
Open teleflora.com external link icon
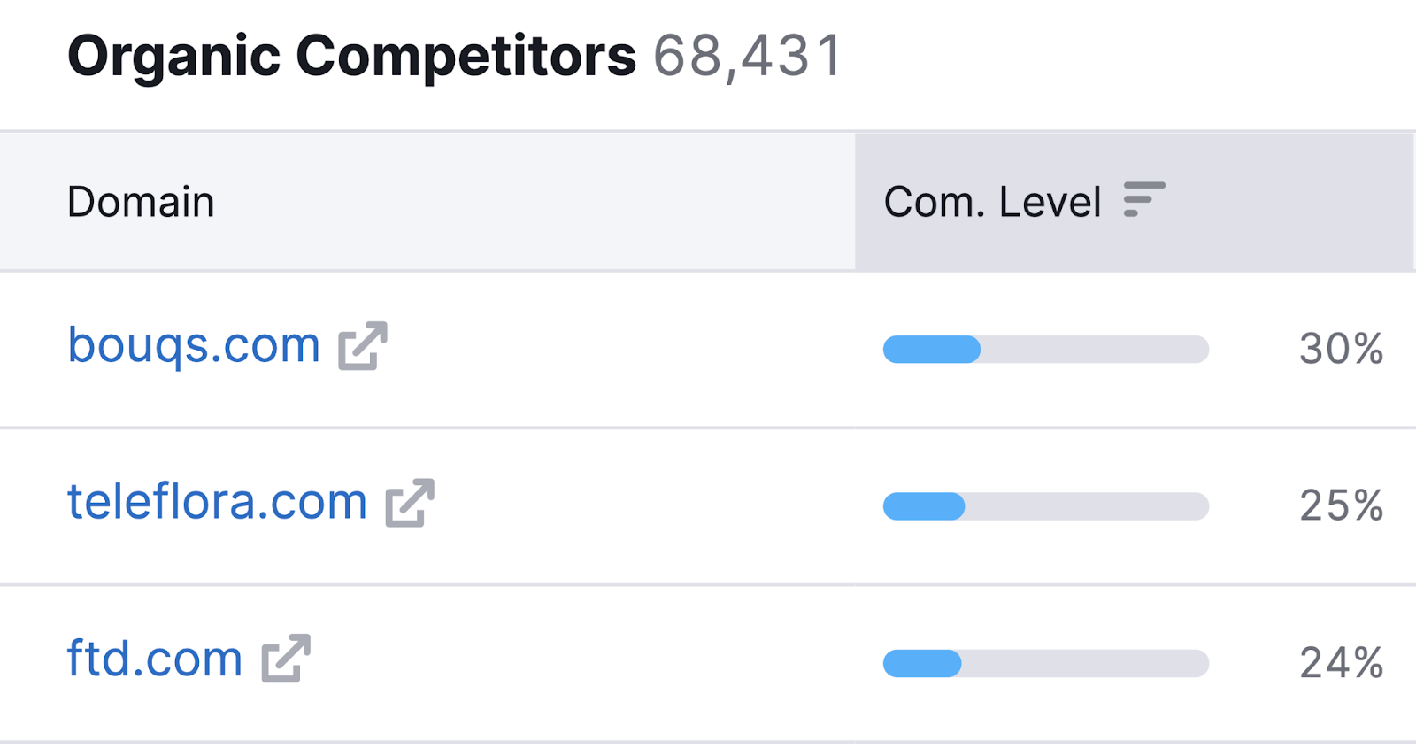410,502
